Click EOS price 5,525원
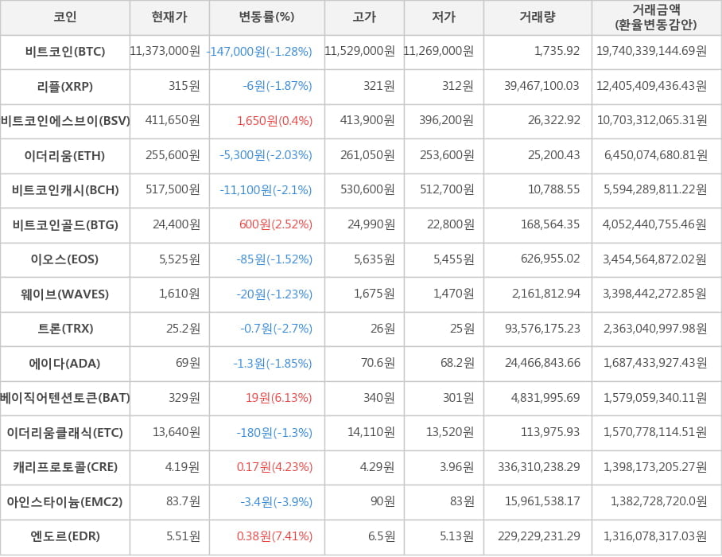Image resolution: width=722 pixels, height=557 pixels. click(x=180, y=259)
